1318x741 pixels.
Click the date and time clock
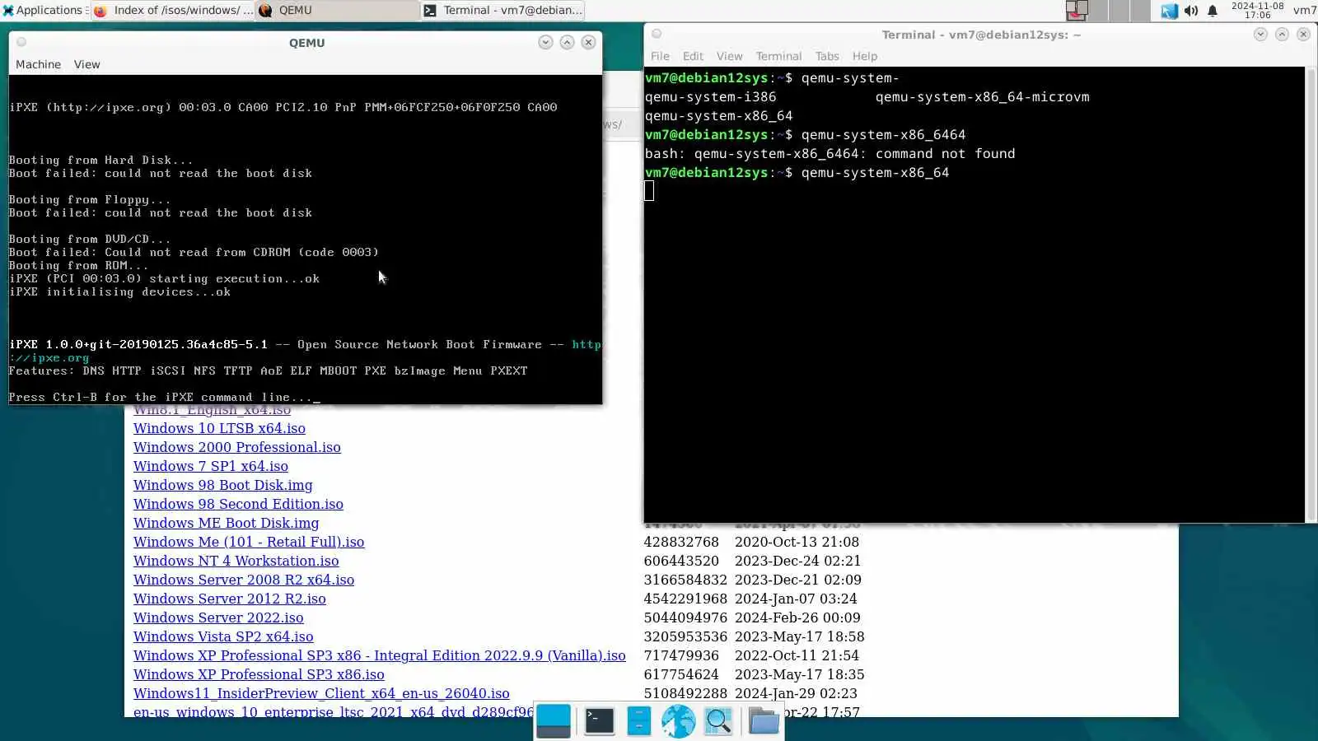tap(1257, 10)
